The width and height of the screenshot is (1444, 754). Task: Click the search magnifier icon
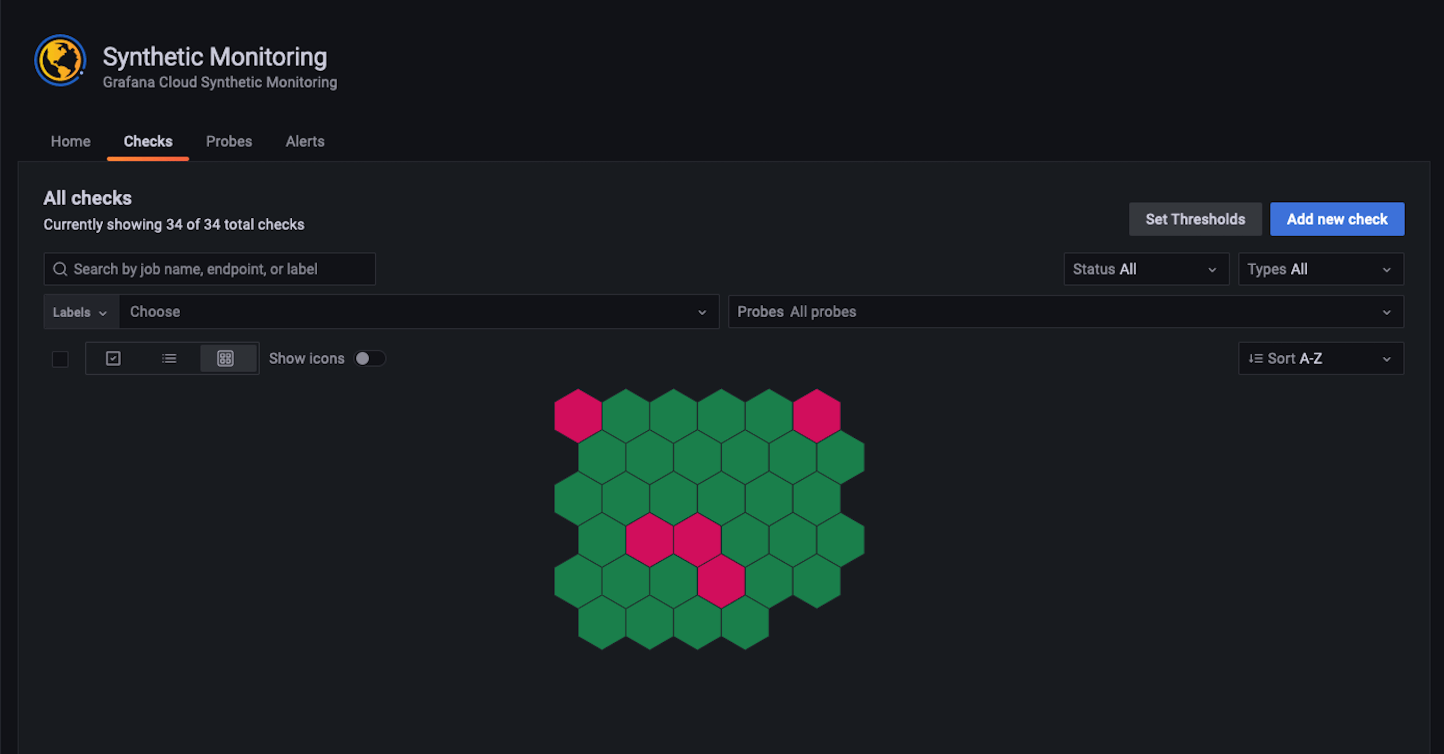click(x=60, y=270)
